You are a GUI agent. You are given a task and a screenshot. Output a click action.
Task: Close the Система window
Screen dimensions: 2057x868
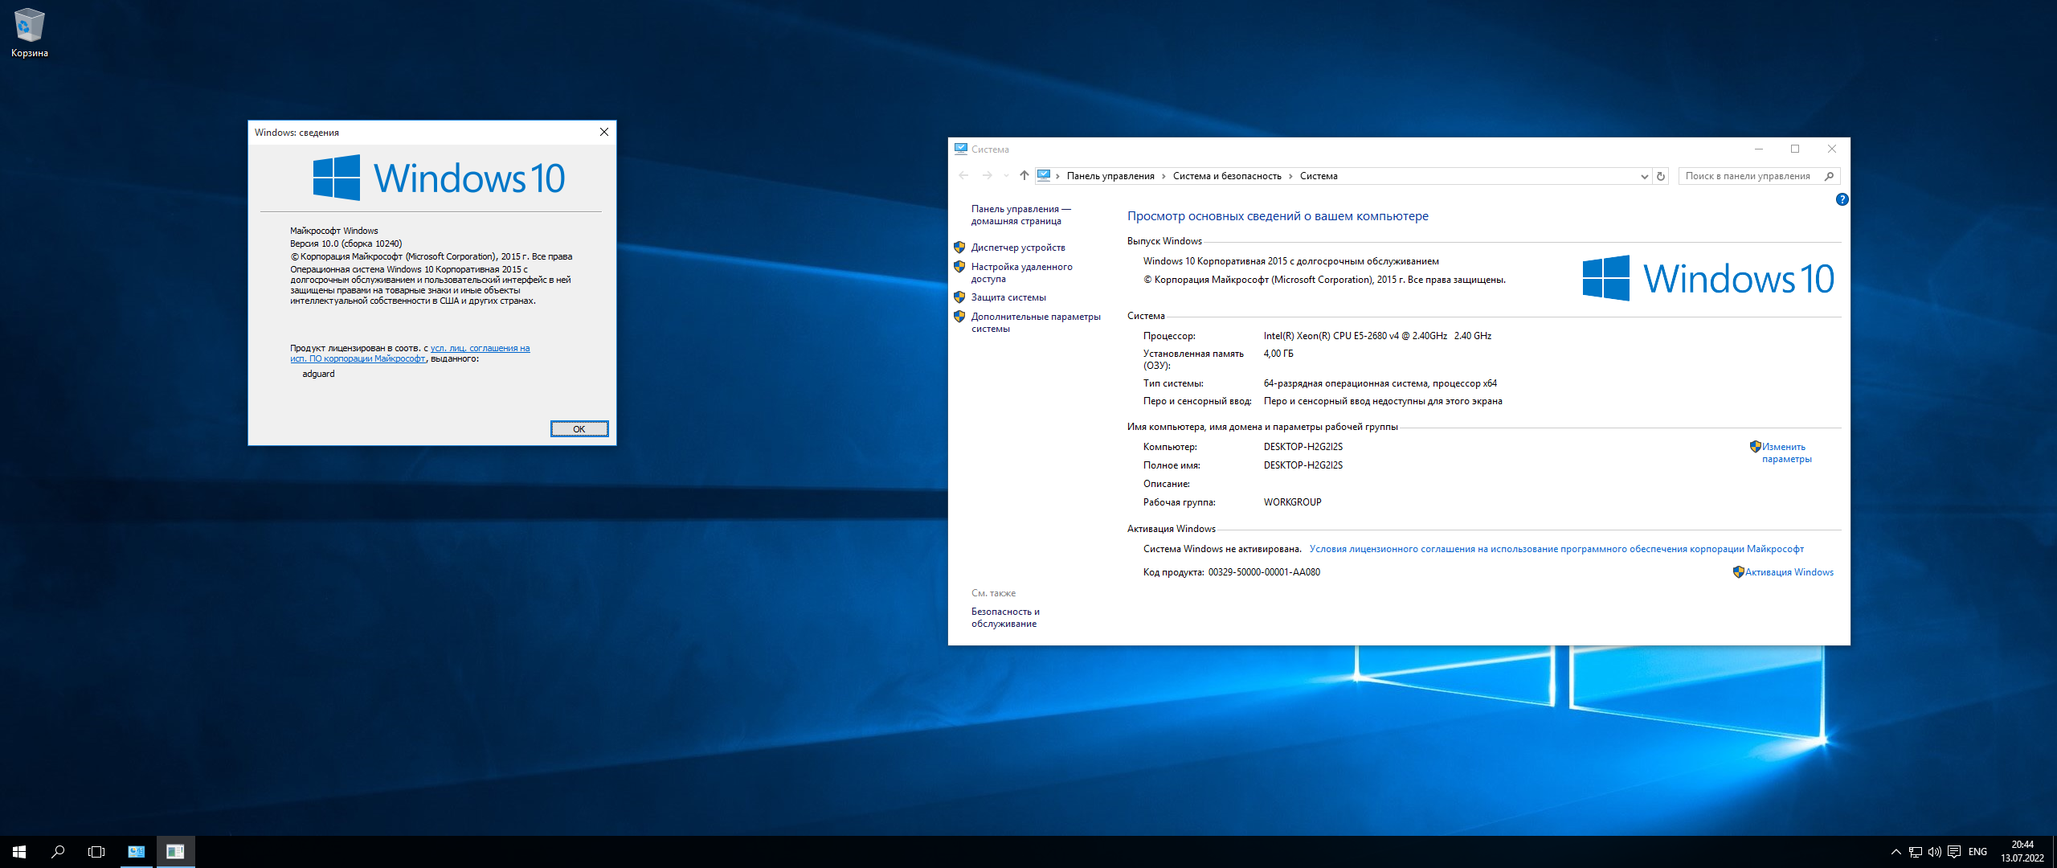[1832, 149]
